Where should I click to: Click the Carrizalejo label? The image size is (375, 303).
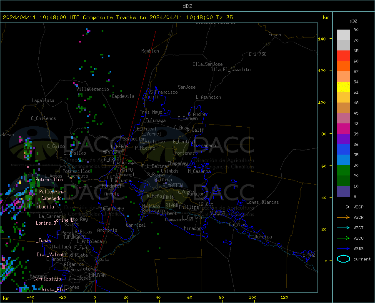point(47,279)
